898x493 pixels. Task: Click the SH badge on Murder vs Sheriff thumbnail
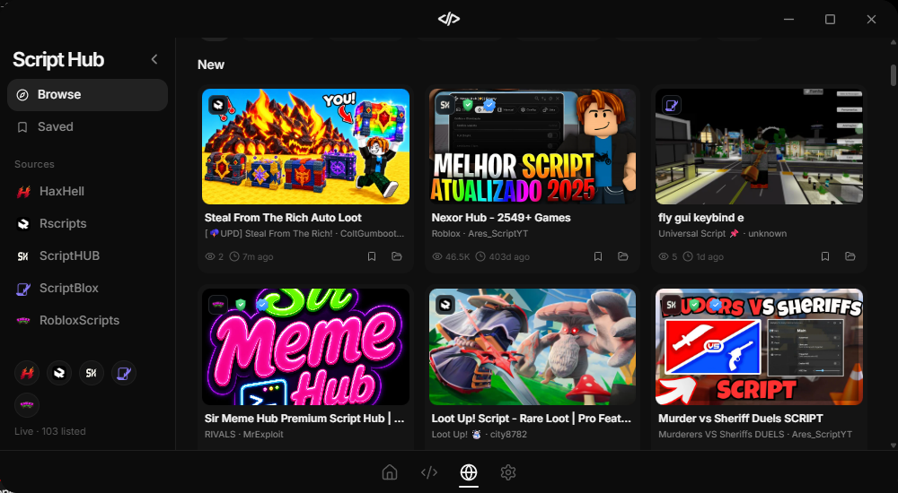coord(672,305)
